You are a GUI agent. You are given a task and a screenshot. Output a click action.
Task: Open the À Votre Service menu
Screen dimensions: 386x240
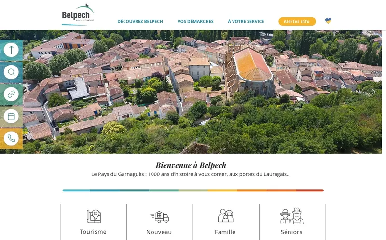[246, 21]
